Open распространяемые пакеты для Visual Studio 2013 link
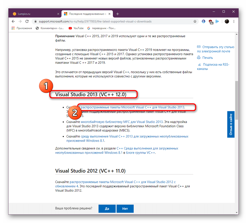Screen dimensions: 247x223 tap(133, 107)
